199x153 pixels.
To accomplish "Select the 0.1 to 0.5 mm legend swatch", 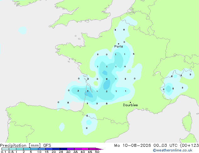I will coord(5,149).
